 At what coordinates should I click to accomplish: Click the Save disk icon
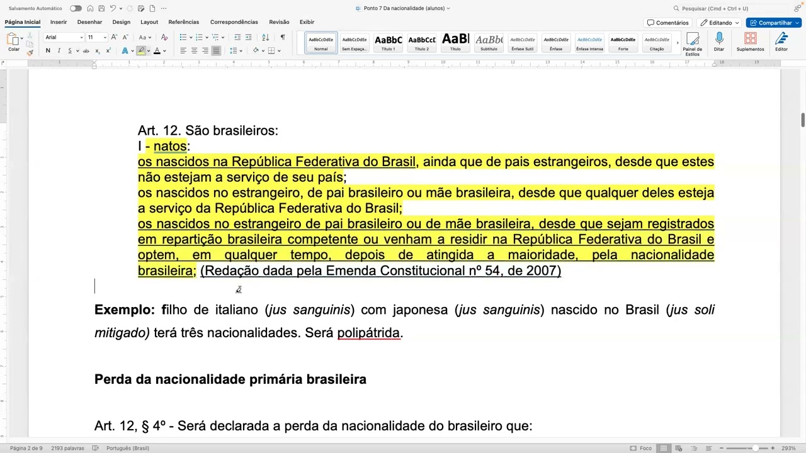[x=101, y=8]
